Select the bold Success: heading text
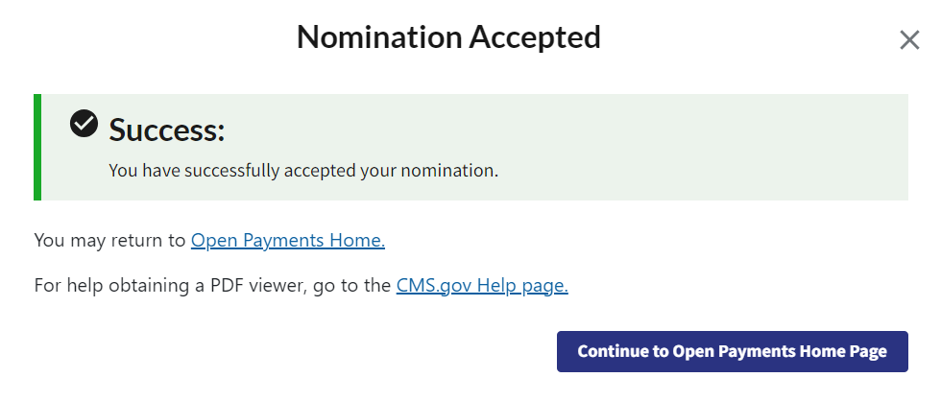 (167, 130)
